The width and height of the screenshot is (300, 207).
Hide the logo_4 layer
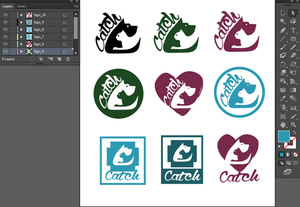5,51
